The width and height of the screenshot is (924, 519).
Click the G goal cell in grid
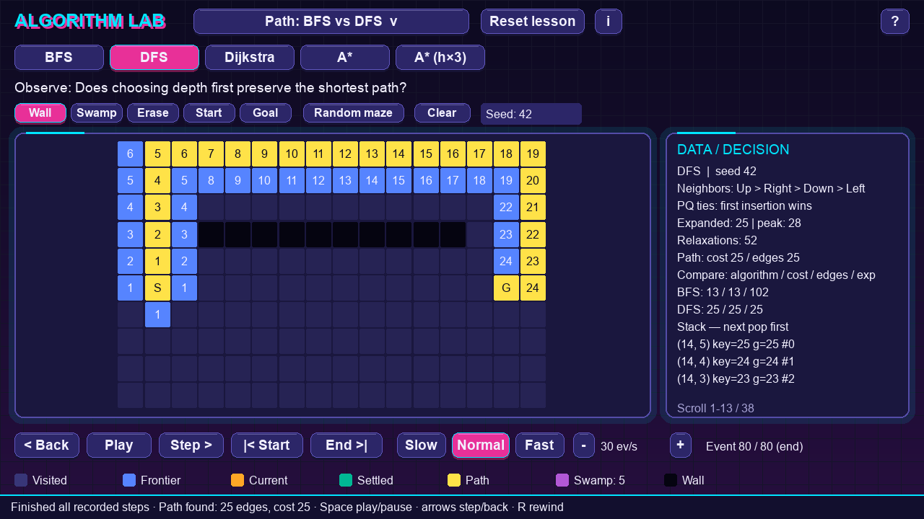click(506, 288)
